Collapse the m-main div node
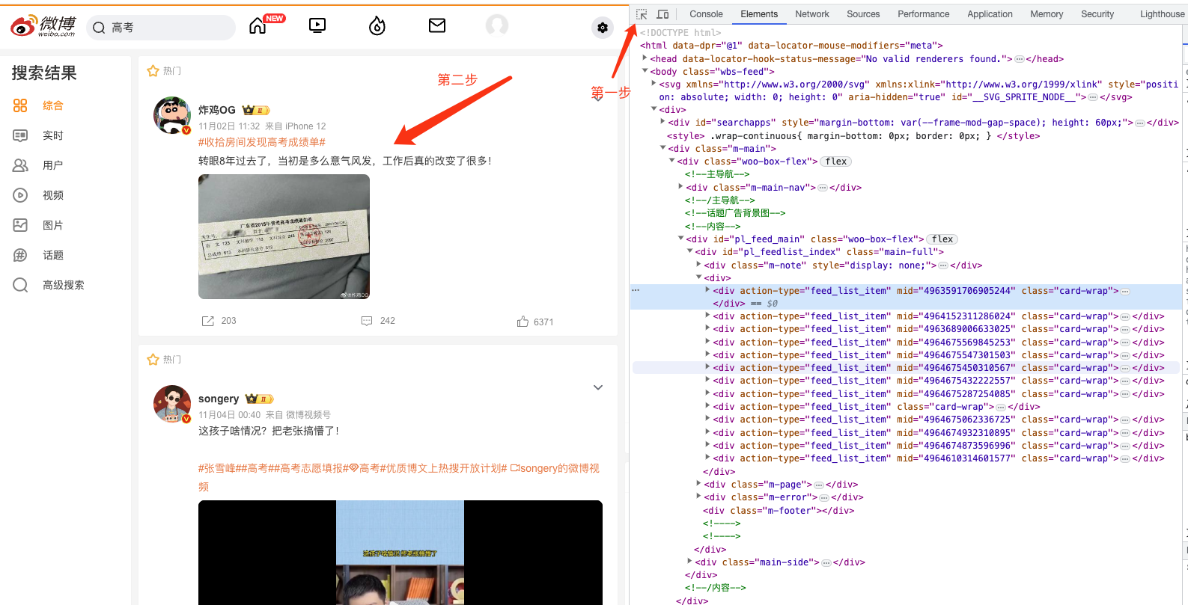Viewport: 1188px width, 605px height. 662,148
